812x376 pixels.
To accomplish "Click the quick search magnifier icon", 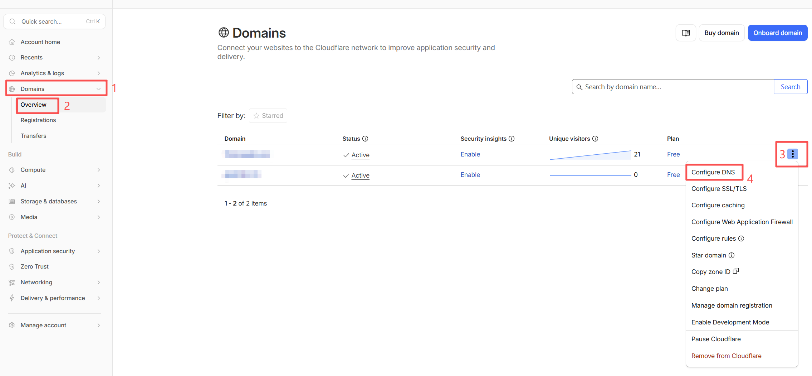I will pos(13,21).
